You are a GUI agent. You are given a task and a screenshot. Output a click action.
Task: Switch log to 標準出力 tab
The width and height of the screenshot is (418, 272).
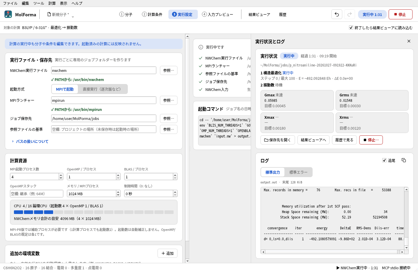pyautogui.click(x=273, y=172)
